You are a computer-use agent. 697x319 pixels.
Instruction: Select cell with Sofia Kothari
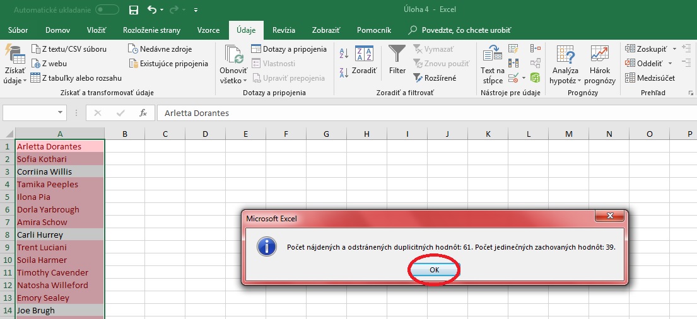click(x=60, y=159)
